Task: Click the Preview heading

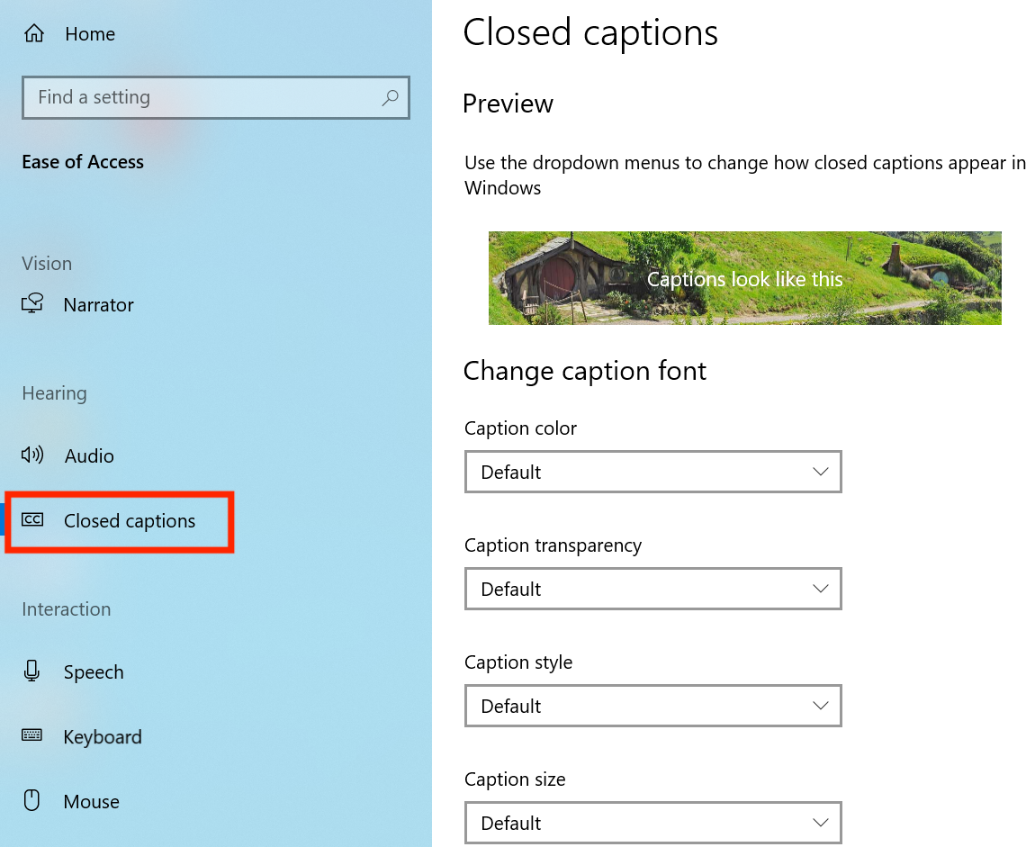Action: point(508,104)
